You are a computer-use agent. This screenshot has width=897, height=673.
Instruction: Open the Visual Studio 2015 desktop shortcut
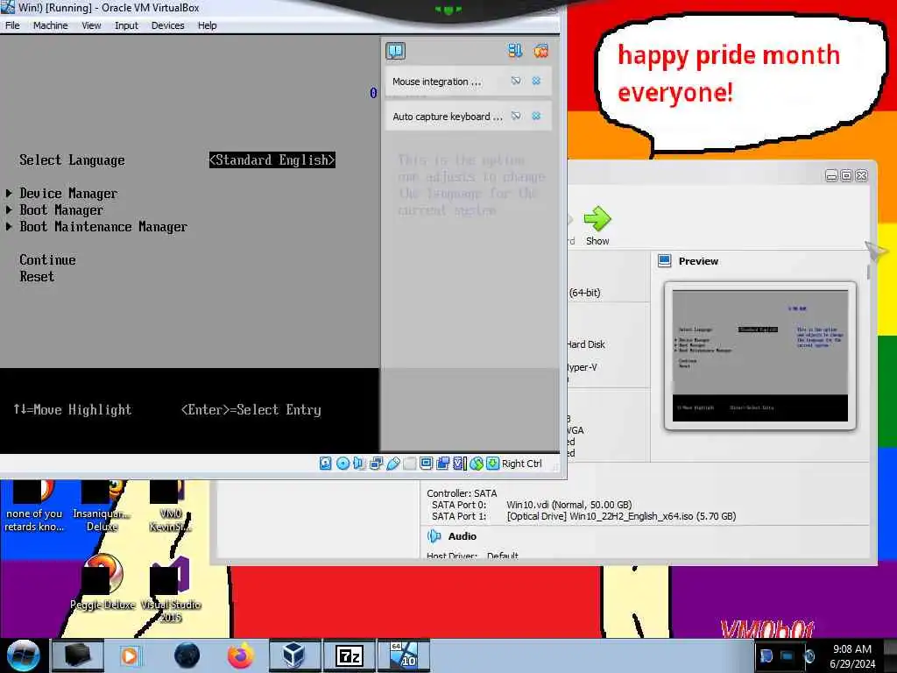click(x=170, y=590)
